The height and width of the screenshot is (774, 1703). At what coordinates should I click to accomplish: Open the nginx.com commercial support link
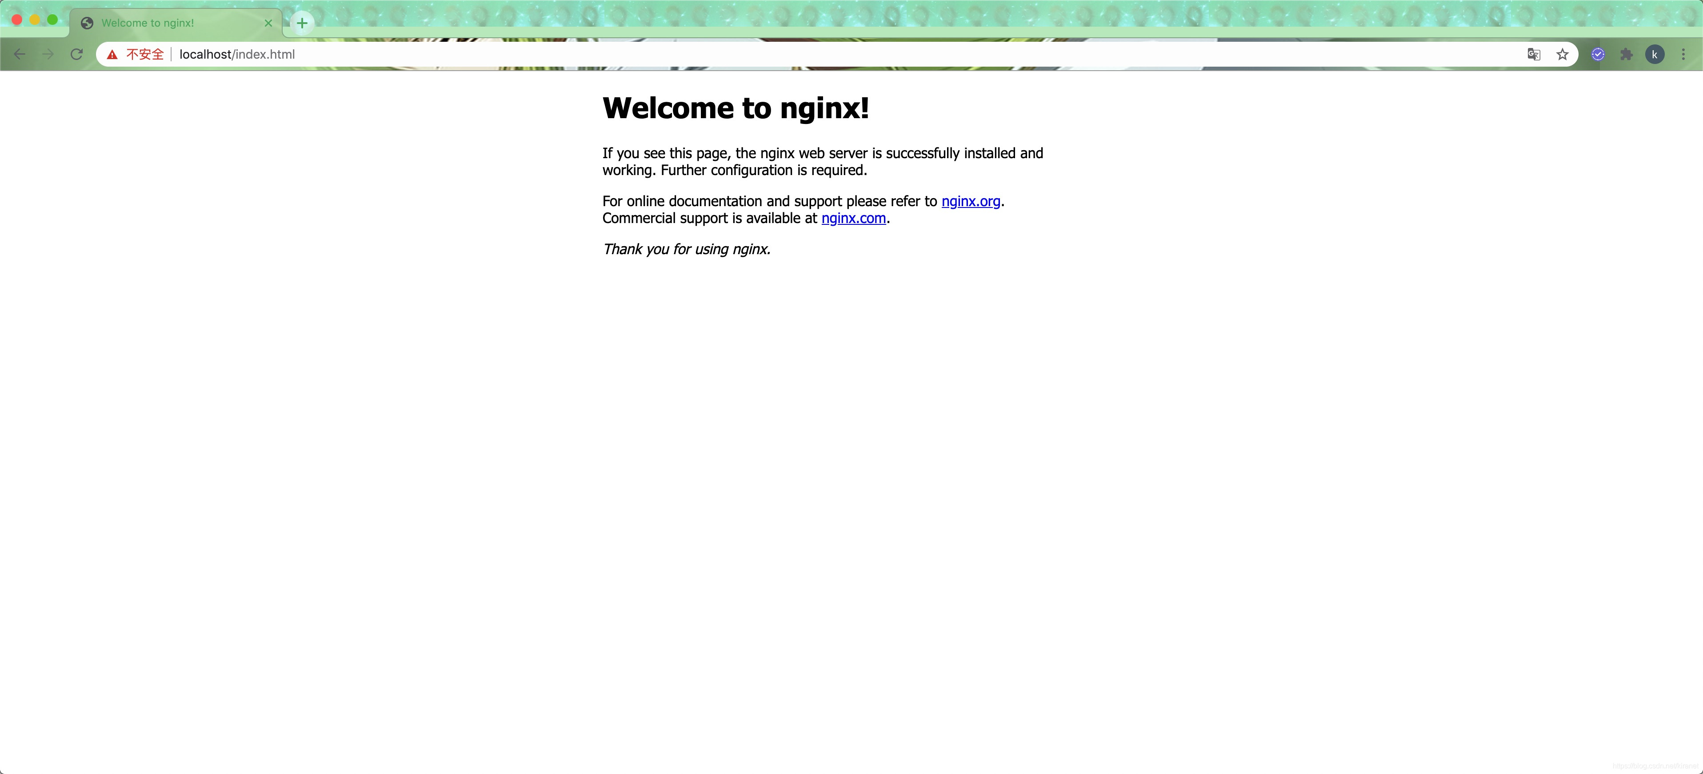coord(853,218)
